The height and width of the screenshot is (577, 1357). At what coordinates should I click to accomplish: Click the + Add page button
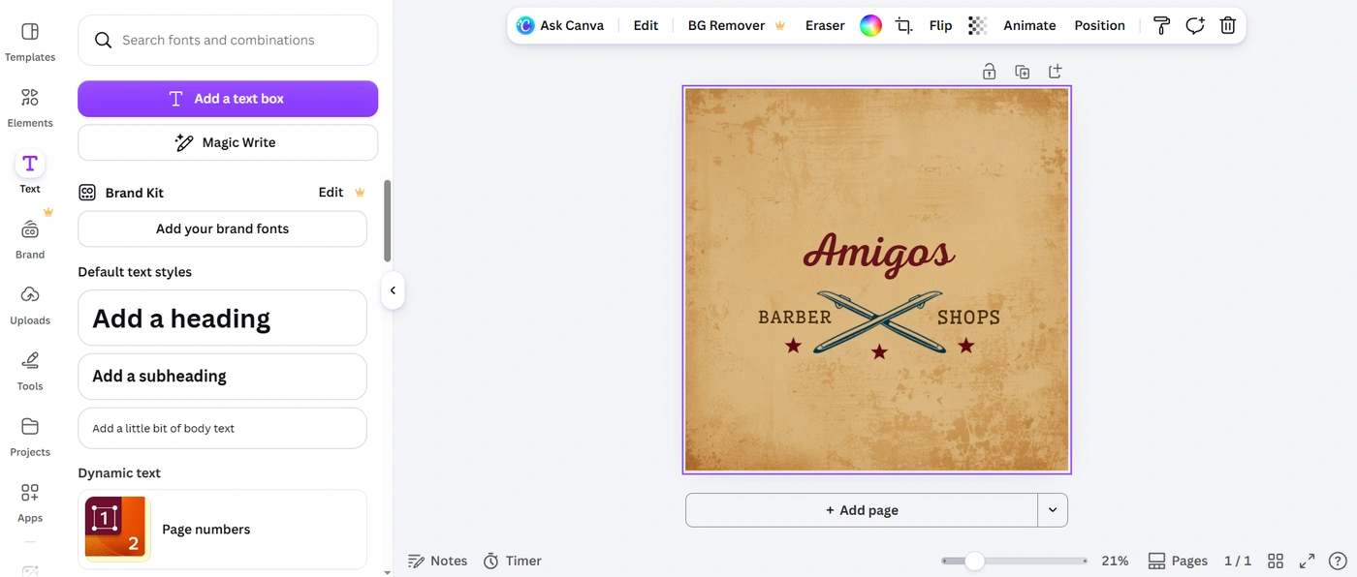point(862,510)
